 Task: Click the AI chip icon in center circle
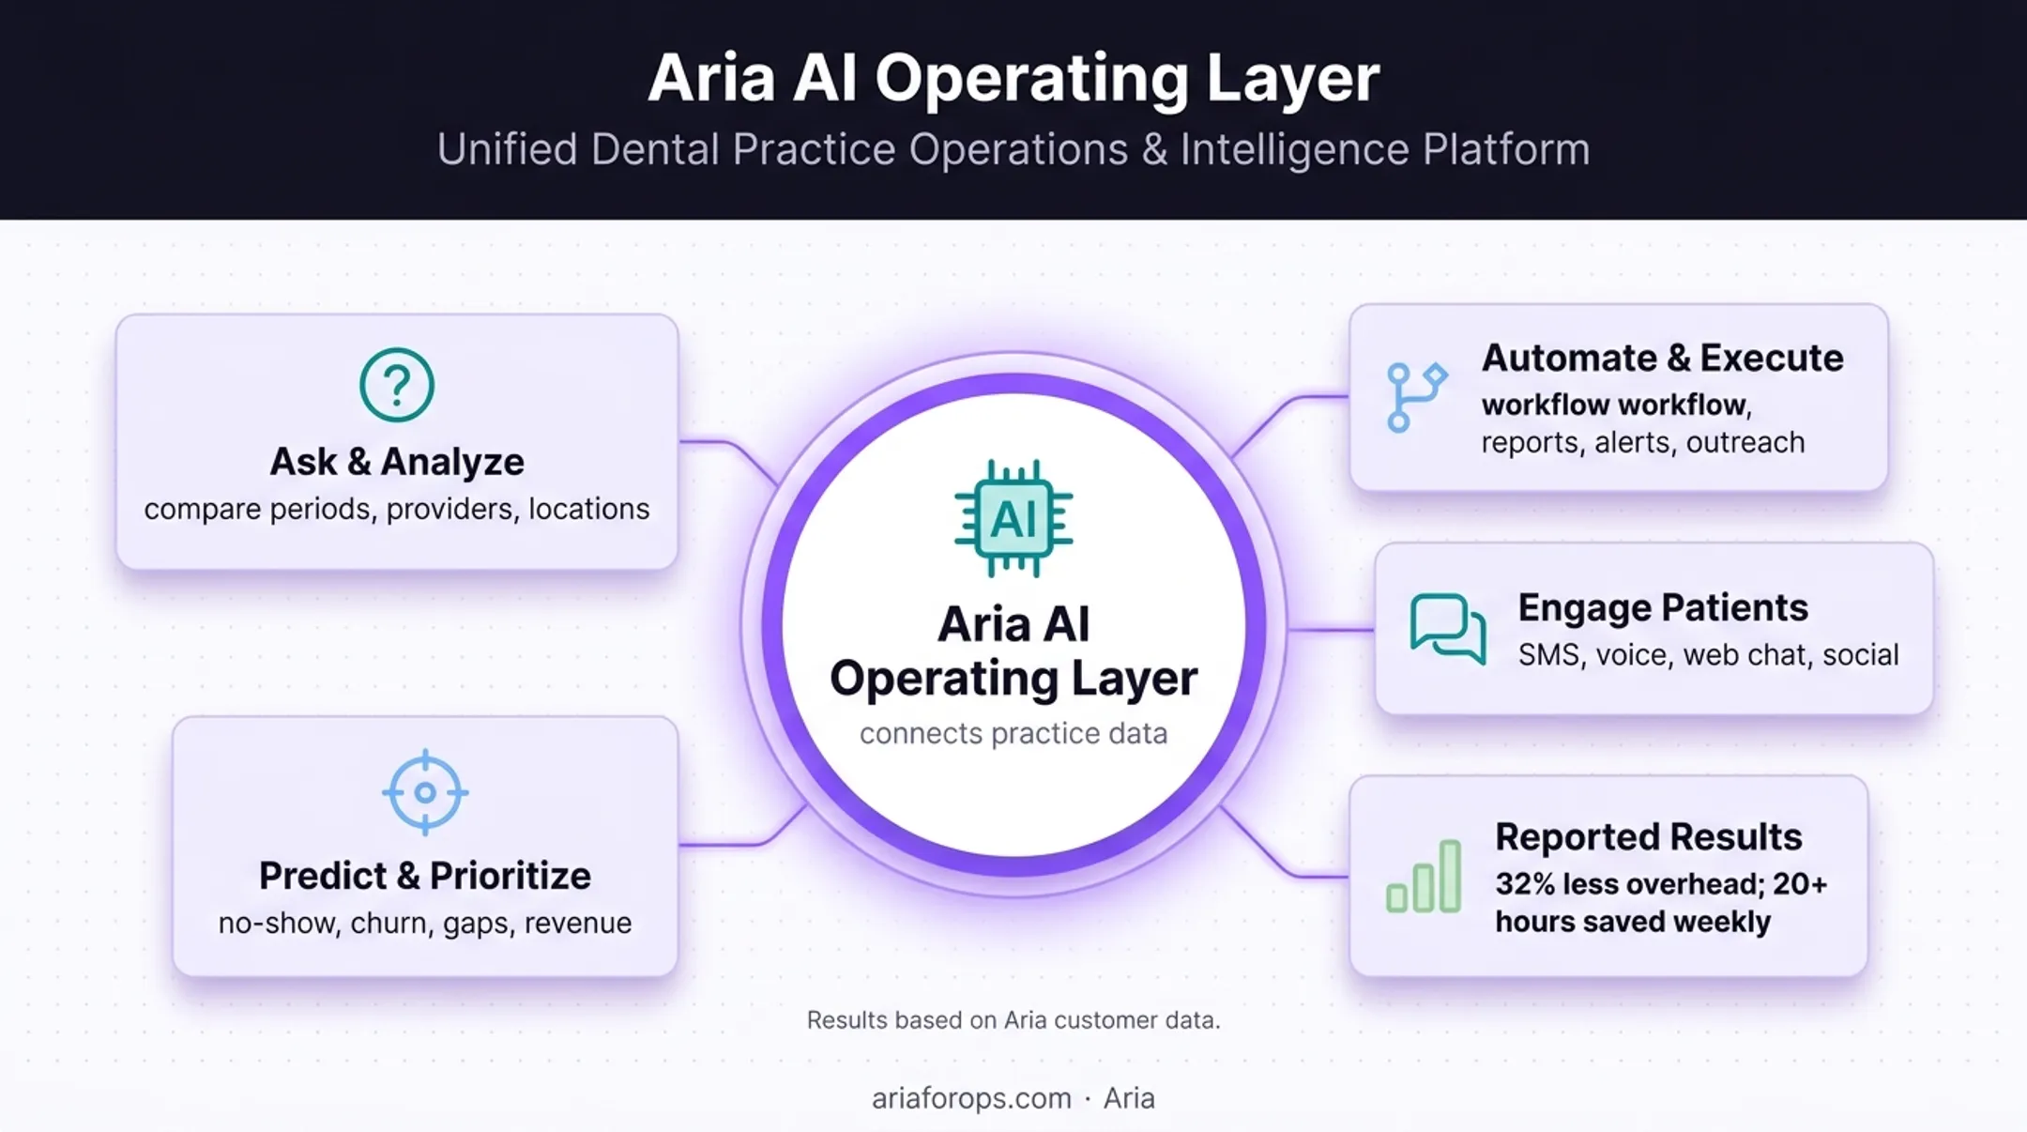1013,518
